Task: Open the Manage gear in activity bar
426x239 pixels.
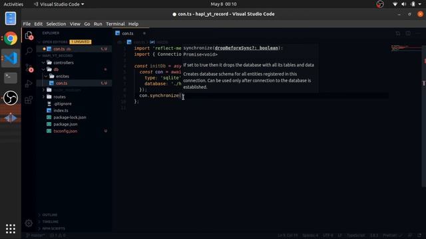Action: click(x=29, y=223)
